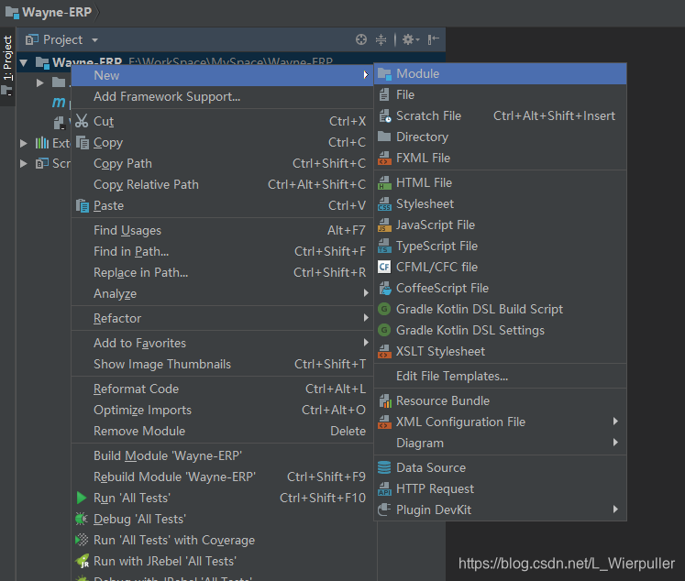Image resolution: width=685 pixels, height=581 pixels.
Task: Click the structure tool window icon on left strip
Action: (x=6, y=92)
